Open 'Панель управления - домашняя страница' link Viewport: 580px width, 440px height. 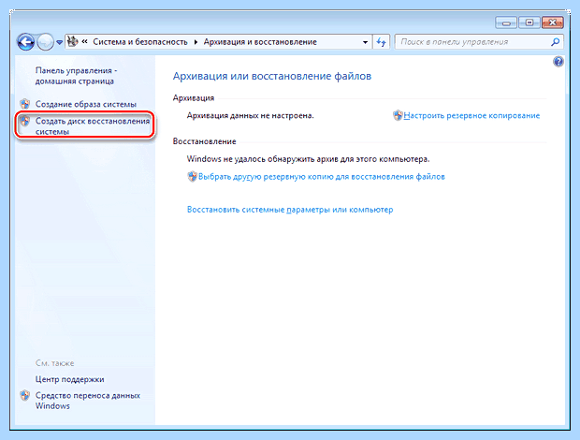[x=76, y=76]
